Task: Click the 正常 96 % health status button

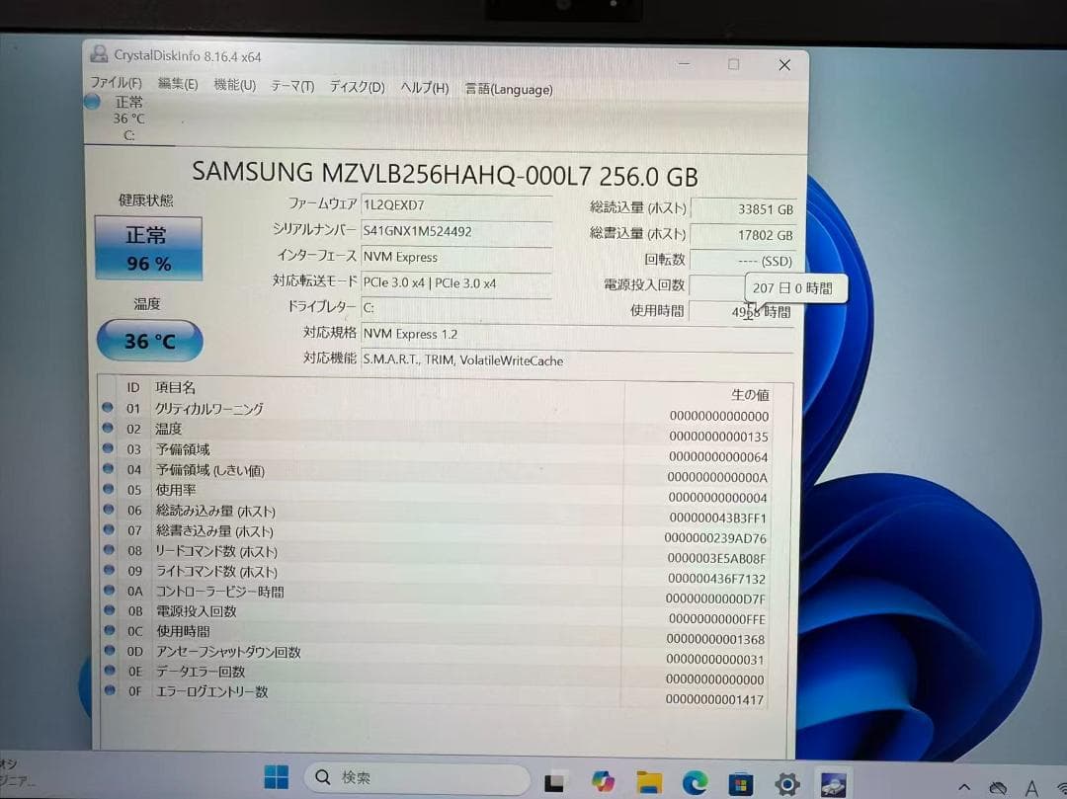Action: (148, 248)
